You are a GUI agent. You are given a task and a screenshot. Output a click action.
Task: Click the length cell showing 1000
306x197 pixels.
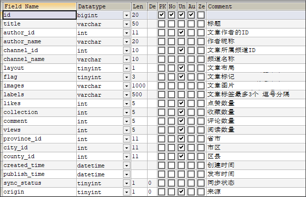pyautogui.click(x=139, y=86)
